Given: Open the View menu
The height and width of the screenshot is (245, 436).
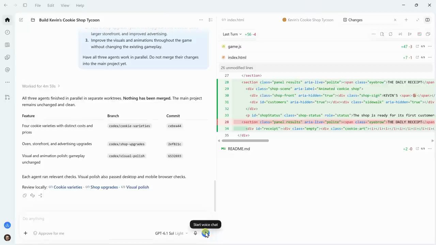Looking at the screenshot, I should (x=65, y=5).
